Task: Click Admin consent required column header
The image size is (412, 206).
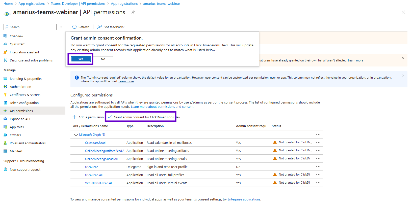Action: click(252, 126)
